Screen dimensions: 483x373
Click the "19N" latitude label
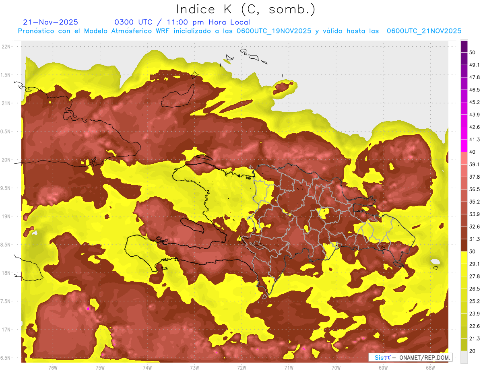pyautogui.click(x=7, y=216)
